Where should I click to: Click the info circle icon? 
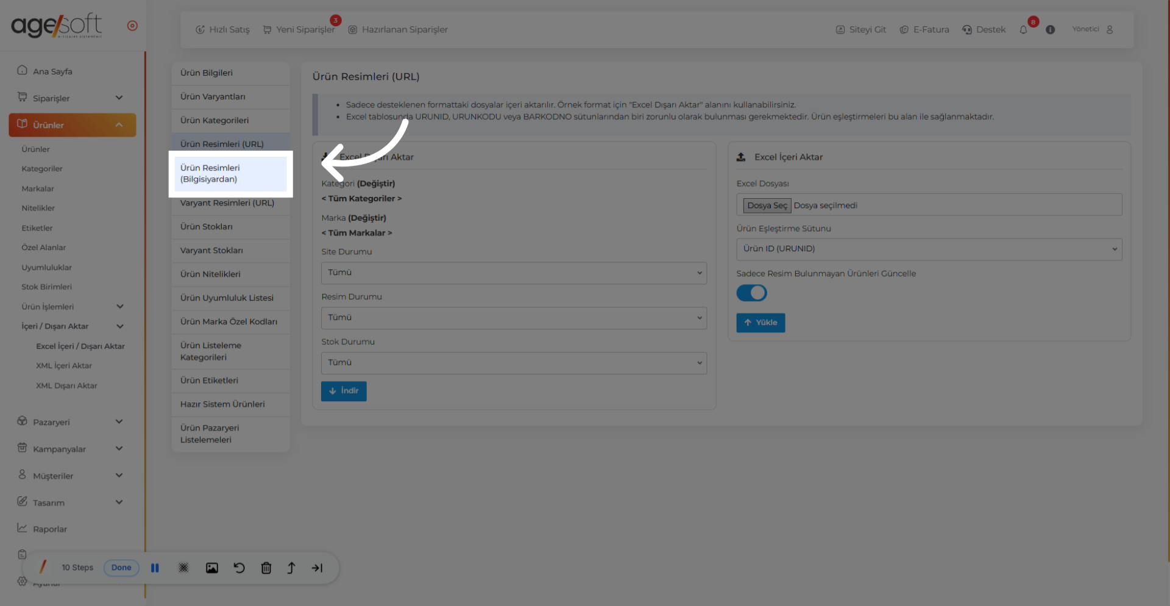click(1050, 29)
